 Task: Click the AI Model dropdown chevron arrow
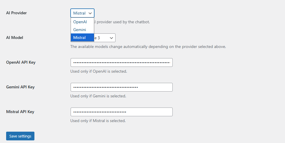tap(111, 38)
